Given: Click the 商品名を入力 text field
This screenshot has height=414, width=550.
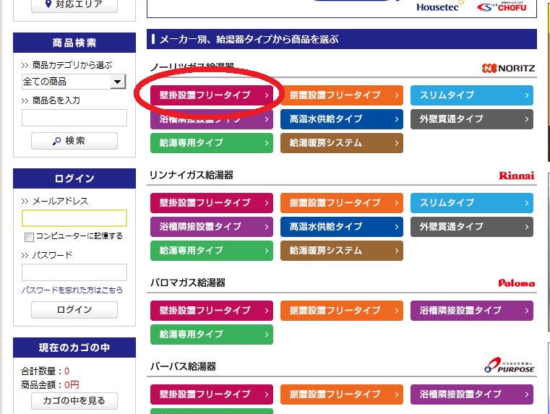Looking at the screenshot, I should click(x=74, y=118).
